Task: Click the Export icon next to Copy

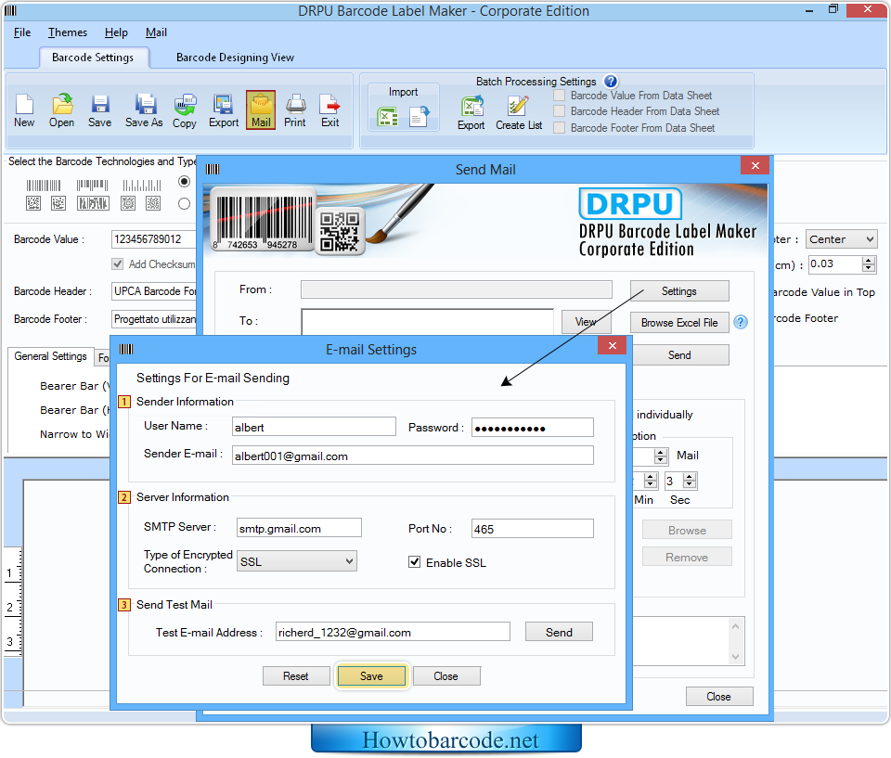Action: (x=224, y=110)
